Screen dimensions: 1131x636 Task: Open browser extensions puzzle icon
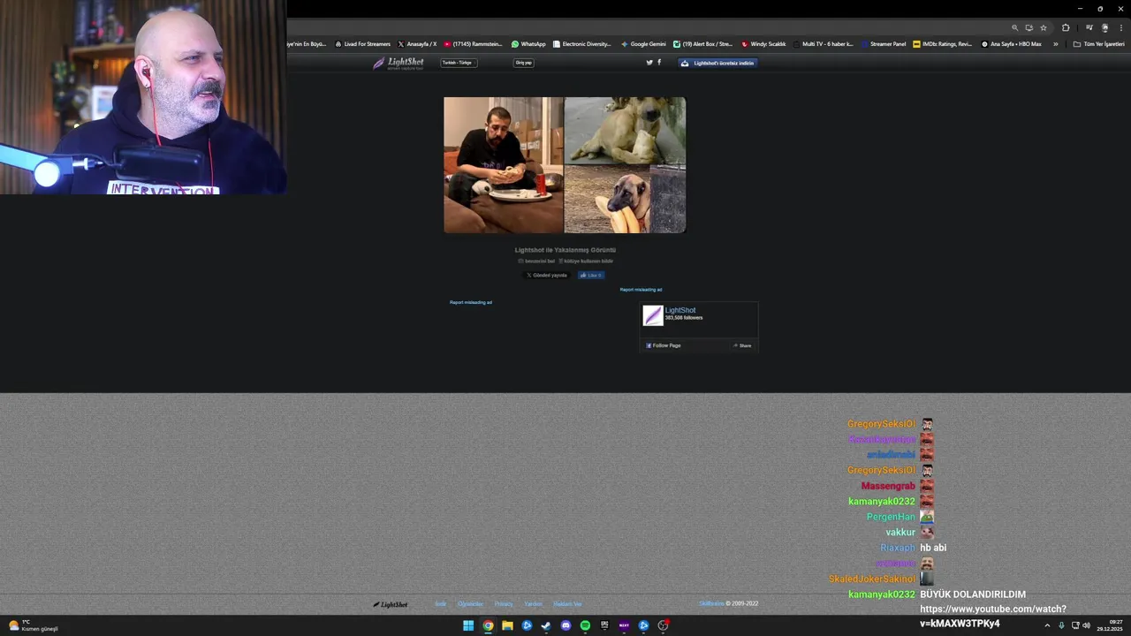[x=1066, y=27]
